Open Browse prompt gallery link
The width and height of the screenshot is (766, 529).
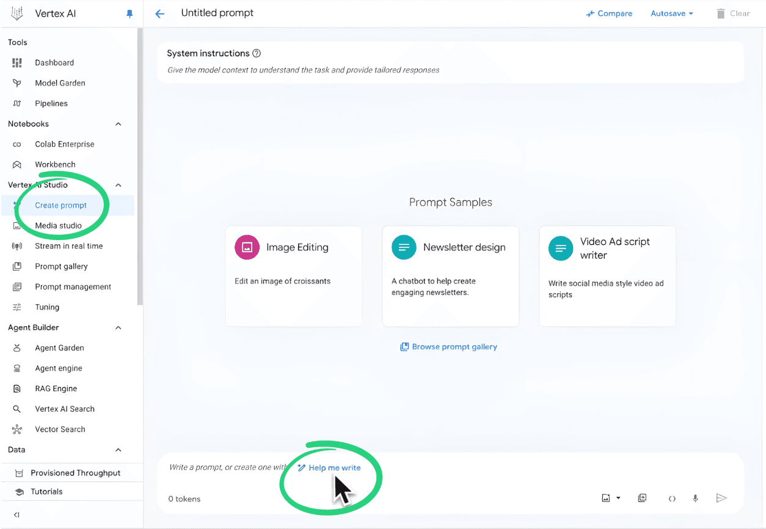tap(448, 346)
